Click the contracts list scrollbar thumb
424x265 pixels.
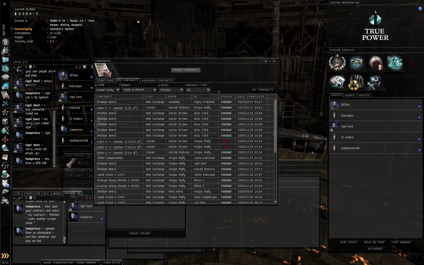coord(275,127)
